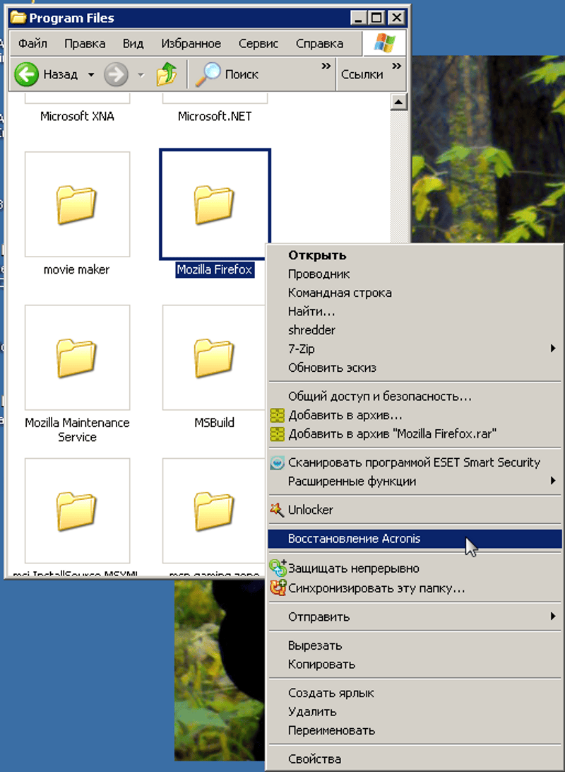Open the Избранное menu
The width and height of the screenshot is (565, 772).
coord(191,43)
